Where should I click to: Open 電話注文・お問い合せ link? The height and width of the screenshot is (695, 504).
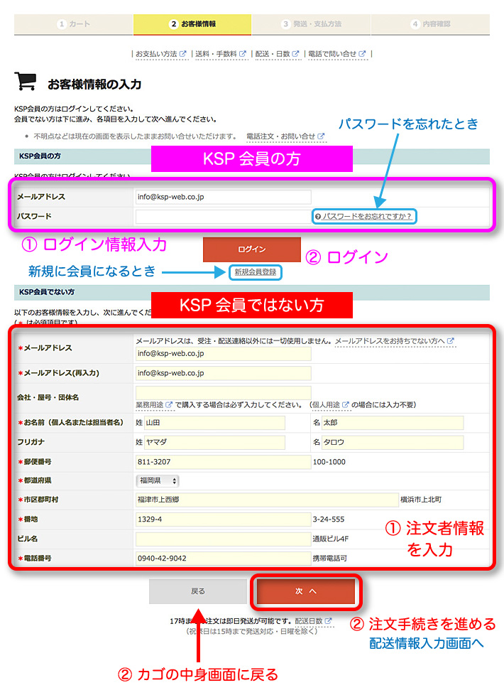281,136
